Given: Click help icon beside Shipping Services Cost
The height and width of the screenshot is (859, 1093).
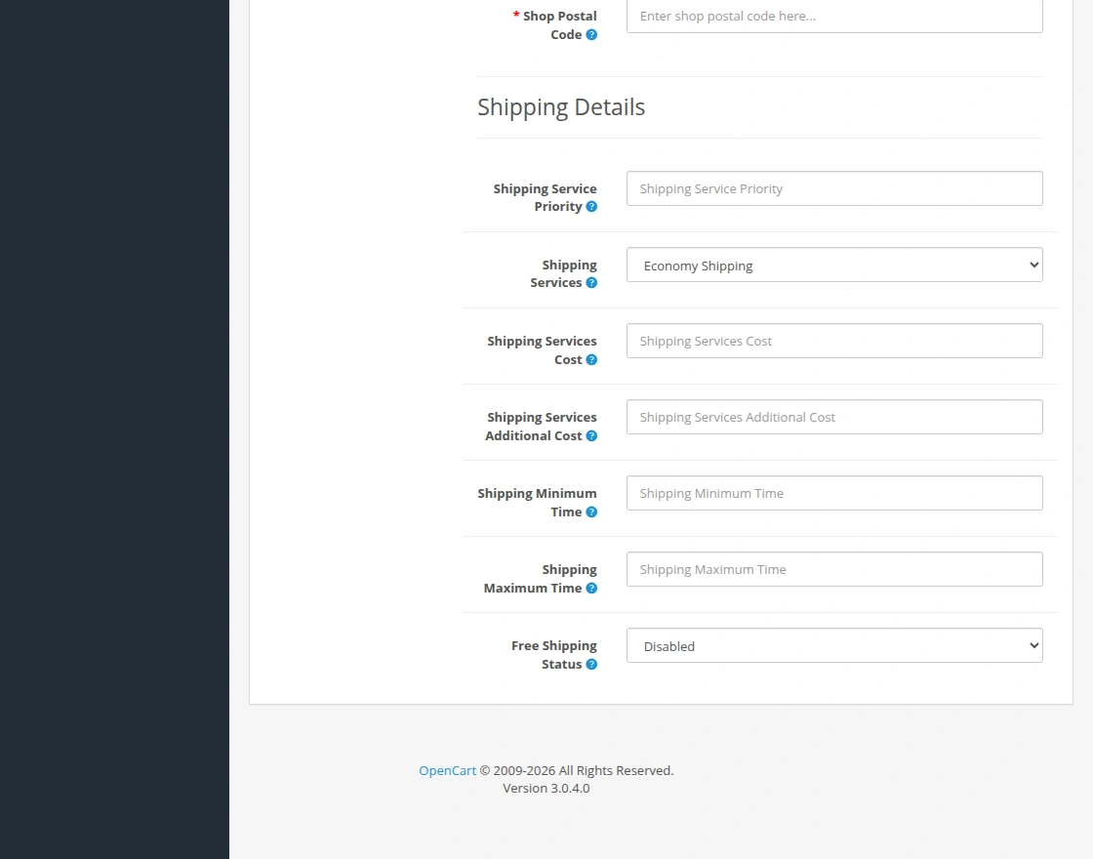Looking at the screenshot, I should tap(591, 360).
